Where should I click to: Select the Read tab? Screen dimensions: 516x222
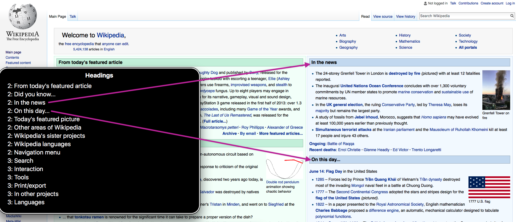click(365, 17)
